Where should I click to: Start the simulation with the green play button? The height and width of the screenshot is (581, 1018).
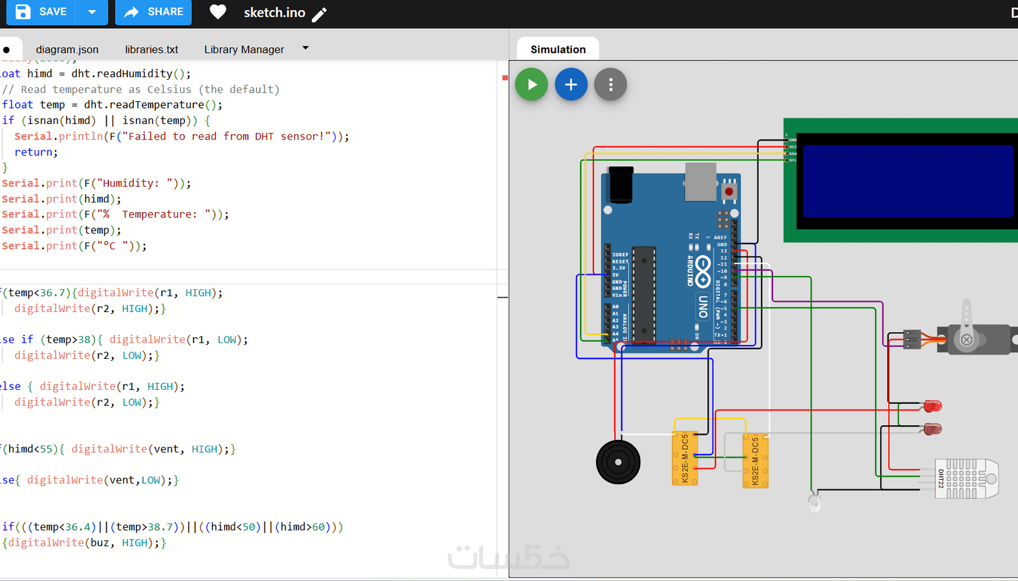coord(531,84)
